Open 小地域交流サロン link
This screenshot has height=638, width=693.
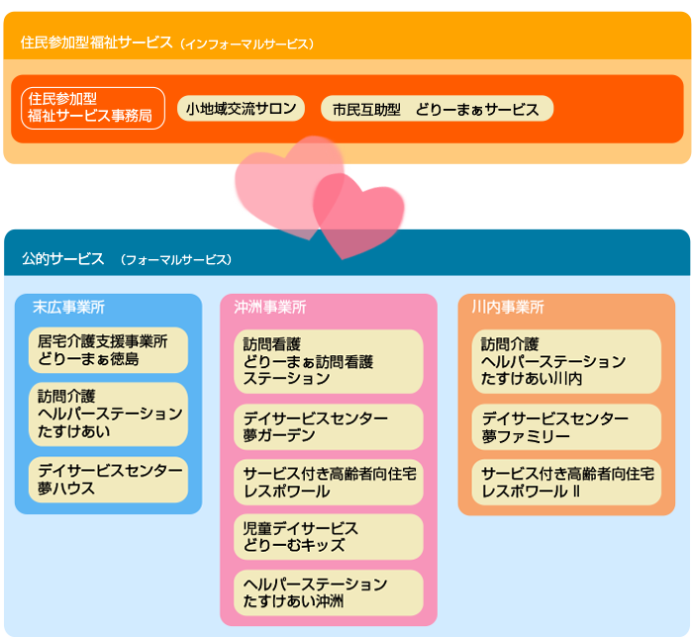coord(241,109)
